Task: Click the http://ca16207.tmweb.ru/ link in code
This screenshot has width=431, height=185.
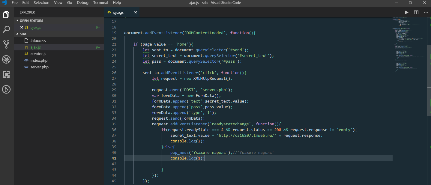Action: [247, 136]
